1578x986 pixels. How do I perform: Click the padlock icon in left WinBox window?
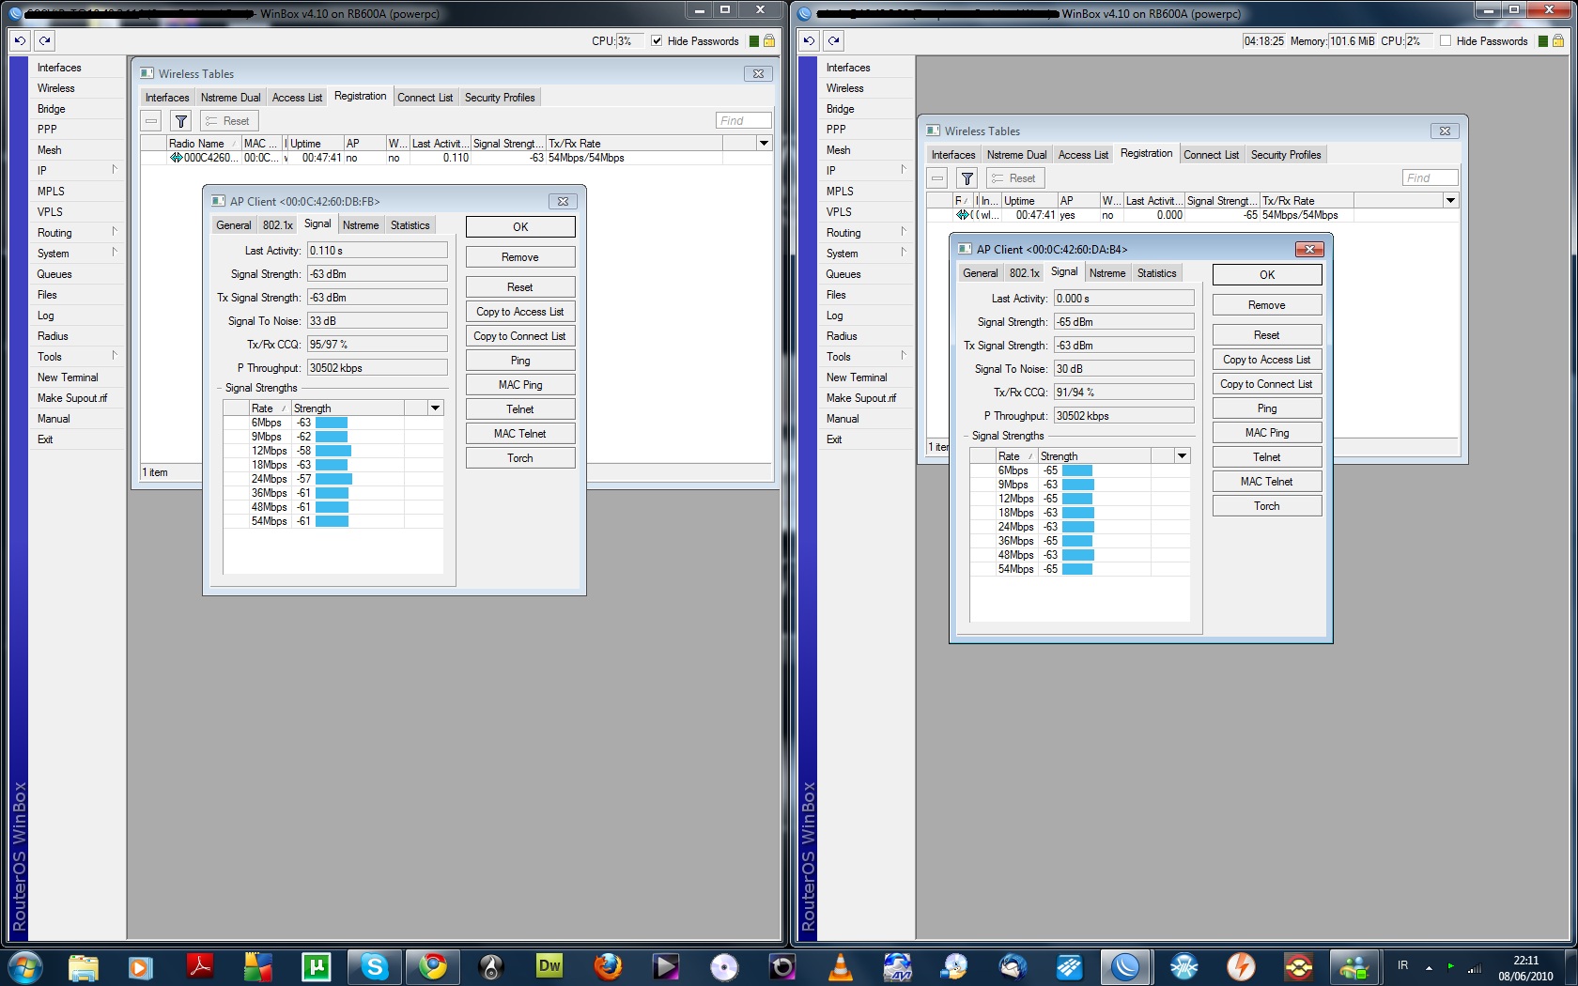[769, 40]
